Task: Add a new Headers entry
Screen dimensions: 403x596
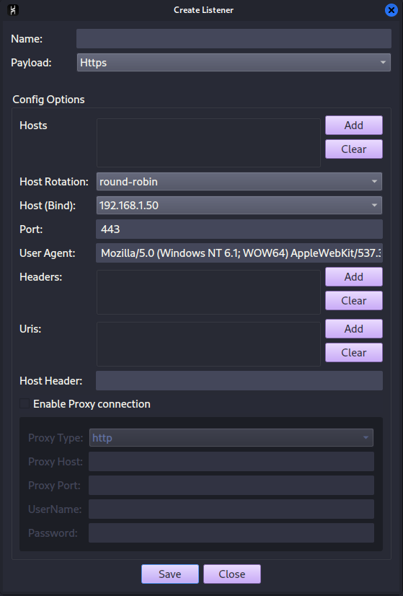Action: (x=354, y=277)
